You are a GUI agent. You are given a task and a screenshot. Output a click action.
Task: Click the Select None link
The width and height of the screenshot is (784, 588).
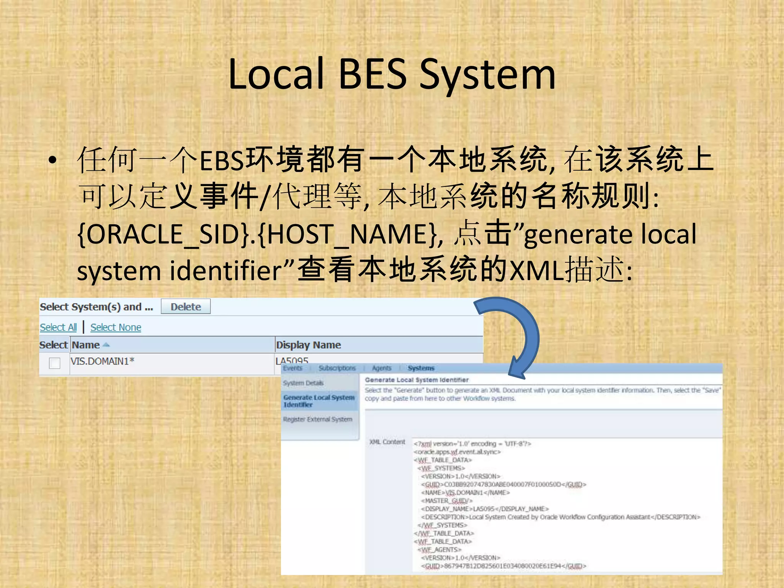[x=116, y=327]
